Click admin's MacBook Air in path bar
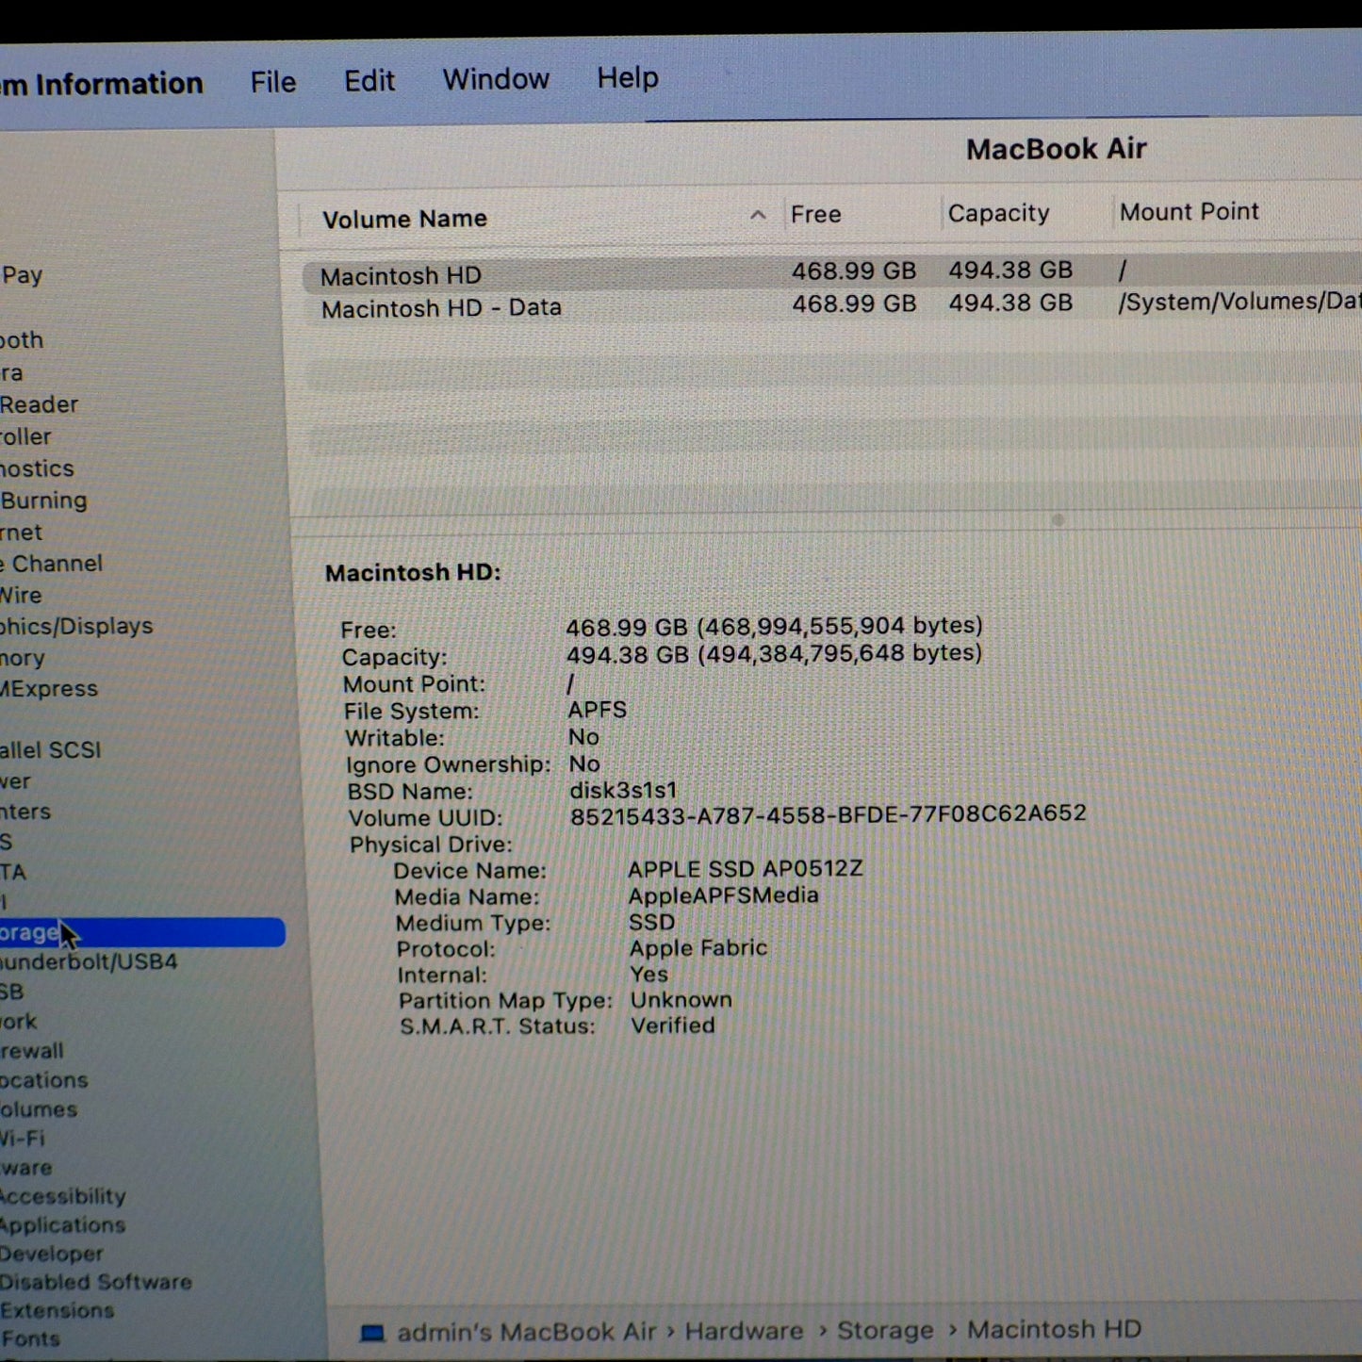 coord(526,1332)
